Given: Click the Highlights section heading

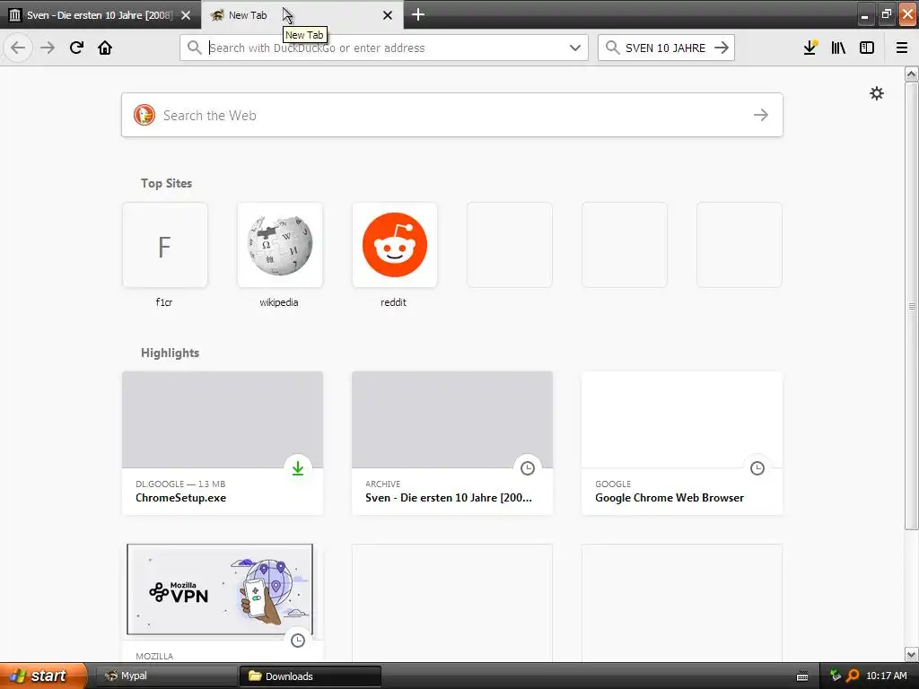Looking at the screenshot, I should [170, 353].
